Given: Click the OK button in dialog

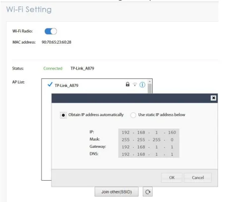Looking at the screenshot, I should (x=171, y=178).
